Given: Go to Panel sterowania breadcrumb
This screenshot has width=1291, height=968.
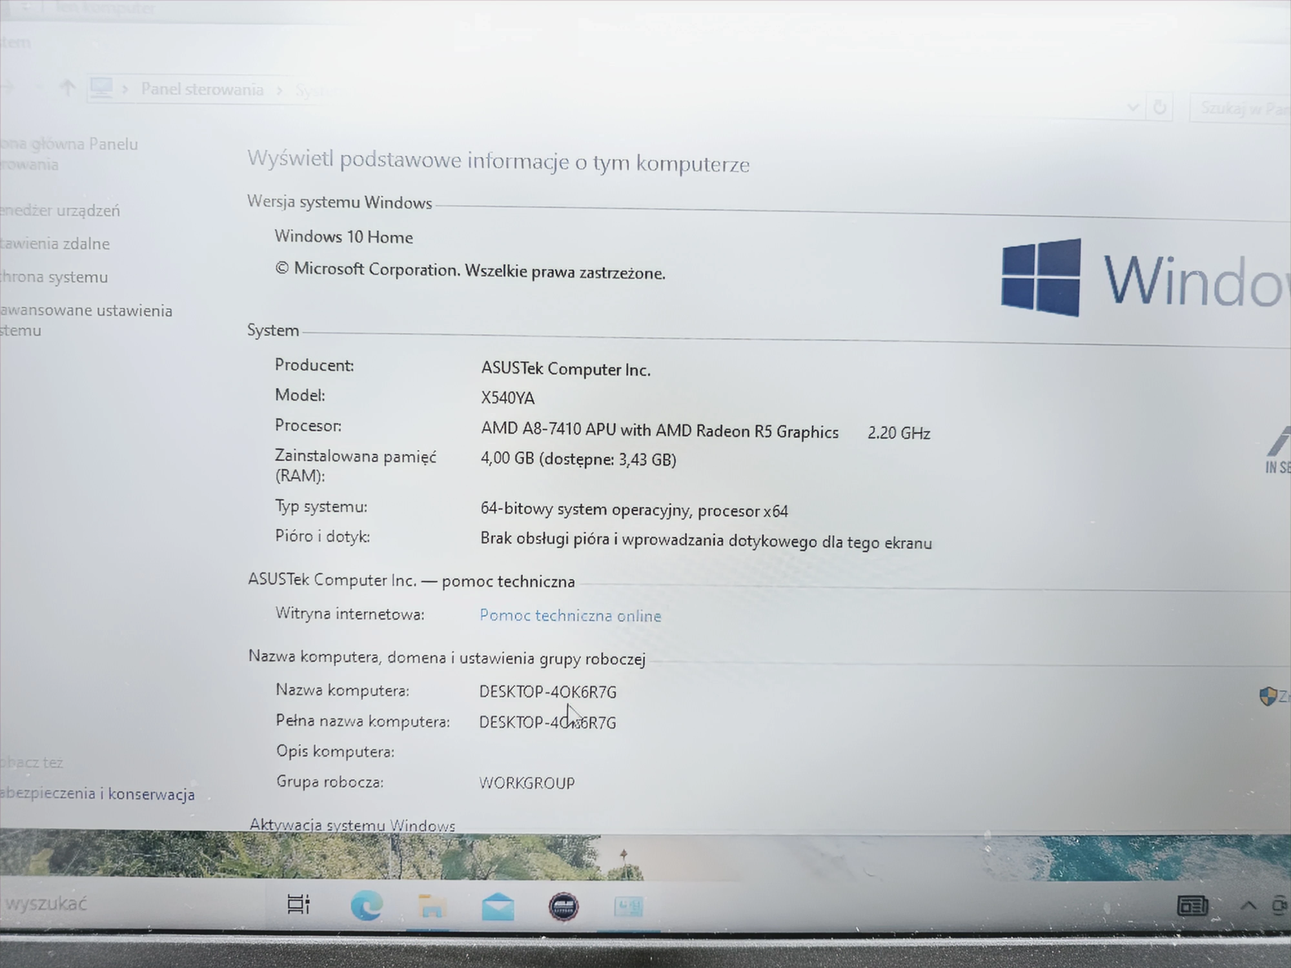Looking at the screenshot, I should point(202,89).
